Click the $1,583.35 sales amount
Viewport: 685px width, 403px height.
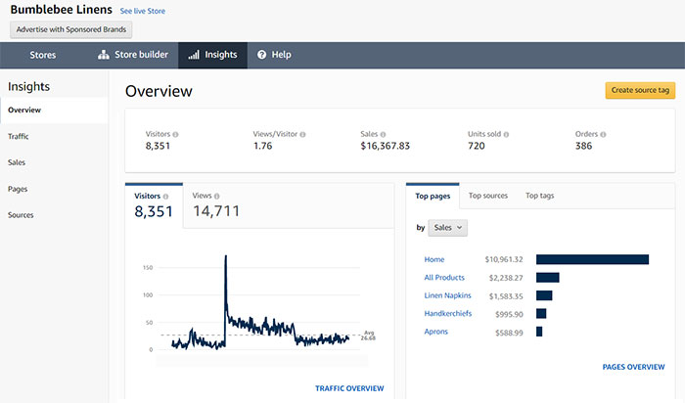[x=506, y=296]
